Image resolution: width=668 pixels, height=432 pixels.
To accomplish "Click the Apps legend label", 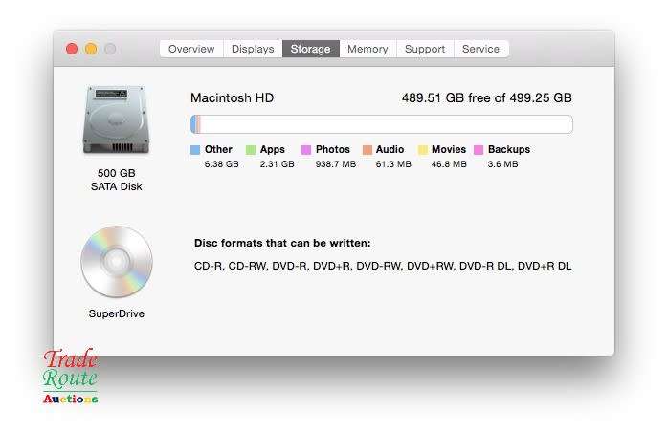I will (x=272, y=149).
